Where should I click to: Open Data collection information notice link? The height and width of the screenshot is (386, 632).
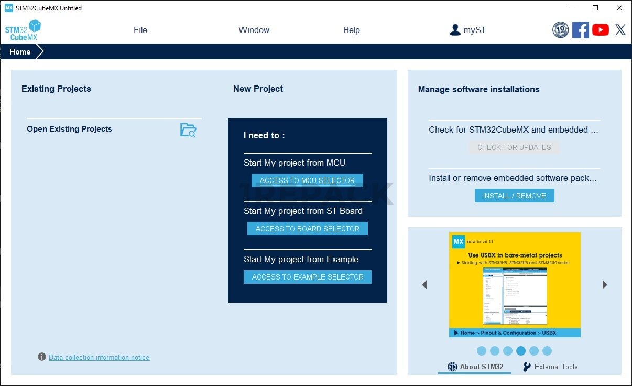(x=99, y=357)
